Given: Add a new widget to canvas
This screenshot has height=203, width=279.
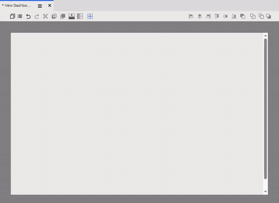Looking at the screenshot, I should coord(54,16).
